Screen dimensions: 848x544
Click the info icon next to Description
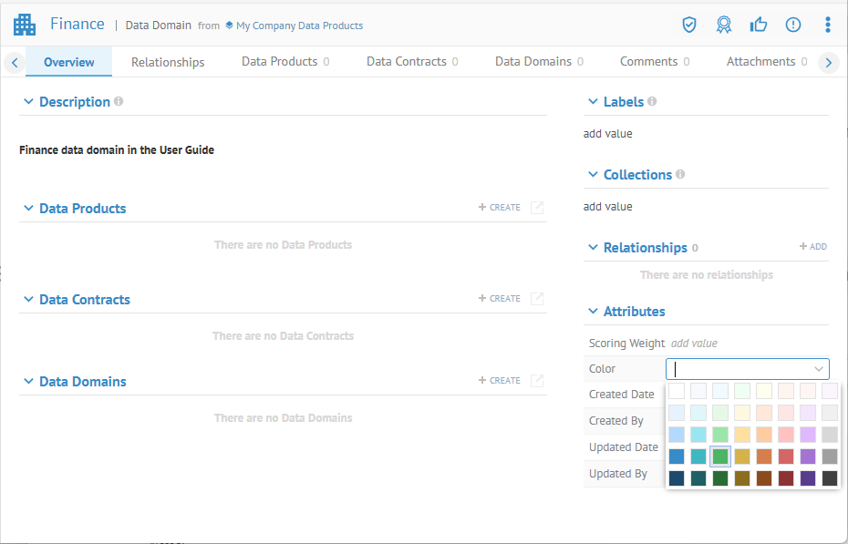pyautogui.click(x=119, y=101)
